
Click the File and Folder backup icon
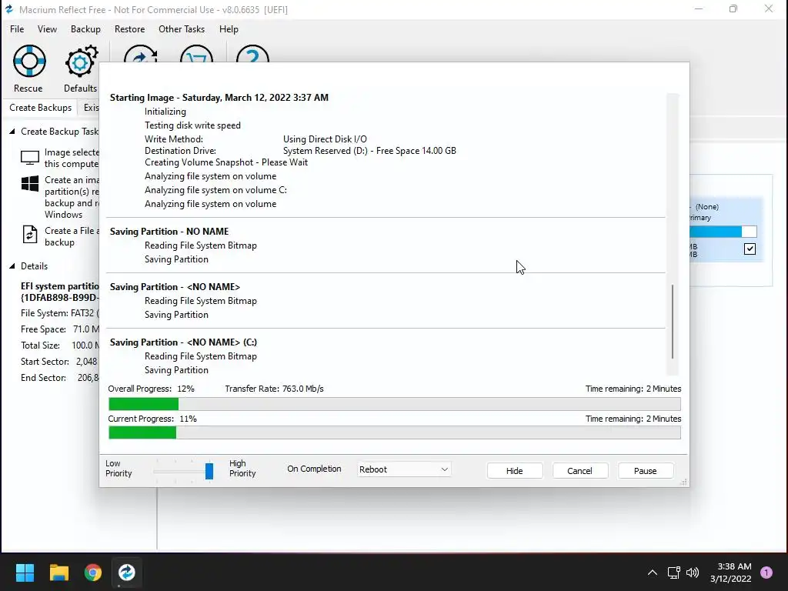(30, 235)
